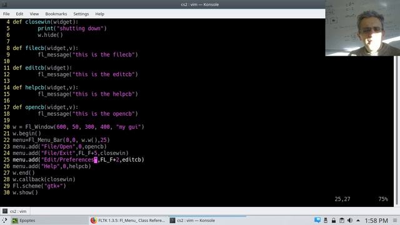
Task: Click the terminal vertical scrollbar
Action: [x=397, y=130]
